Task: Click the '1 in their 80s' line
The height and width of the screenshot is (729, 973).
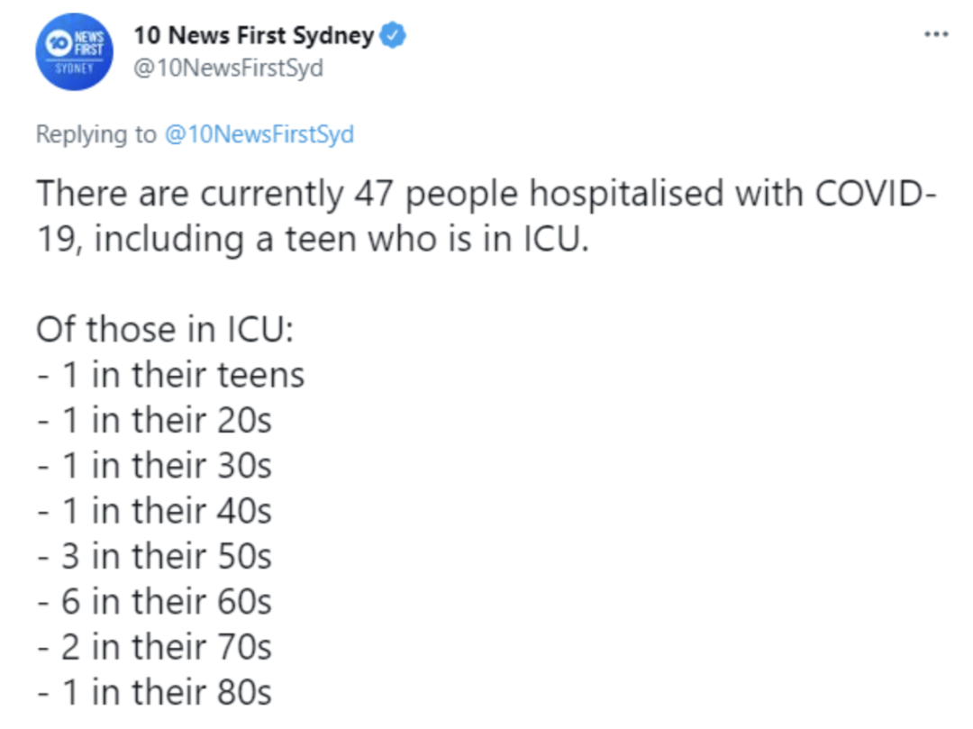Action: click(x=155, y=692)
